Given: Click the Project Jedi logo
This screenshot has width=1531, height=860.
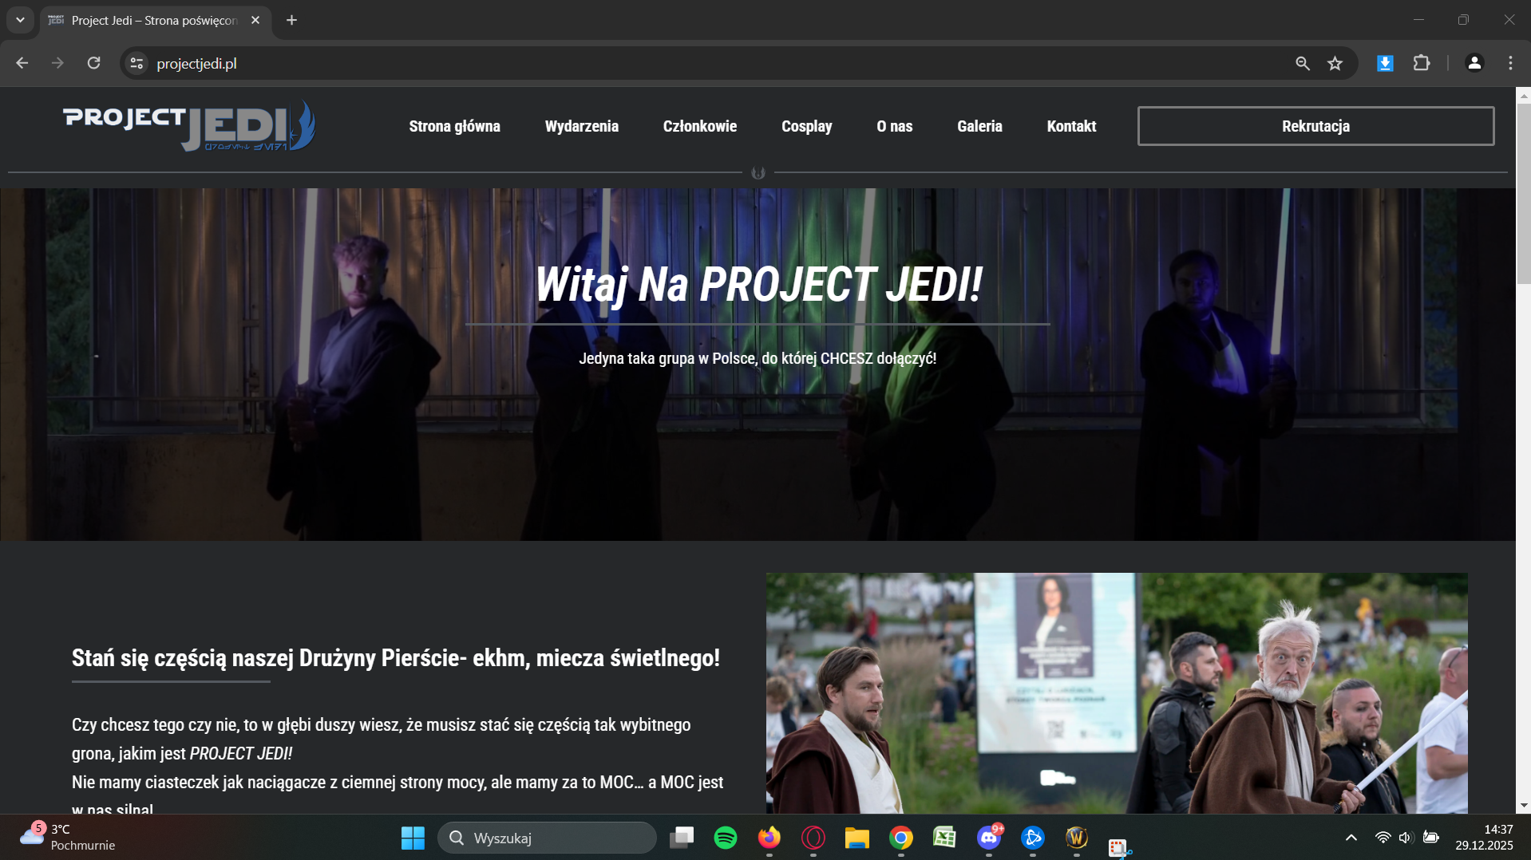Looking at the screenshot, I should 189,126.
